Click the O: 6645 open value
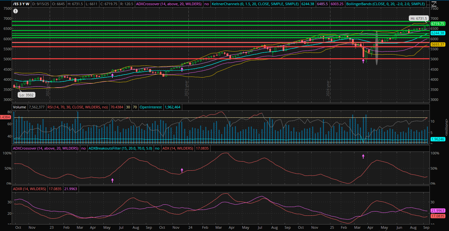 click(x=58, y=4)
